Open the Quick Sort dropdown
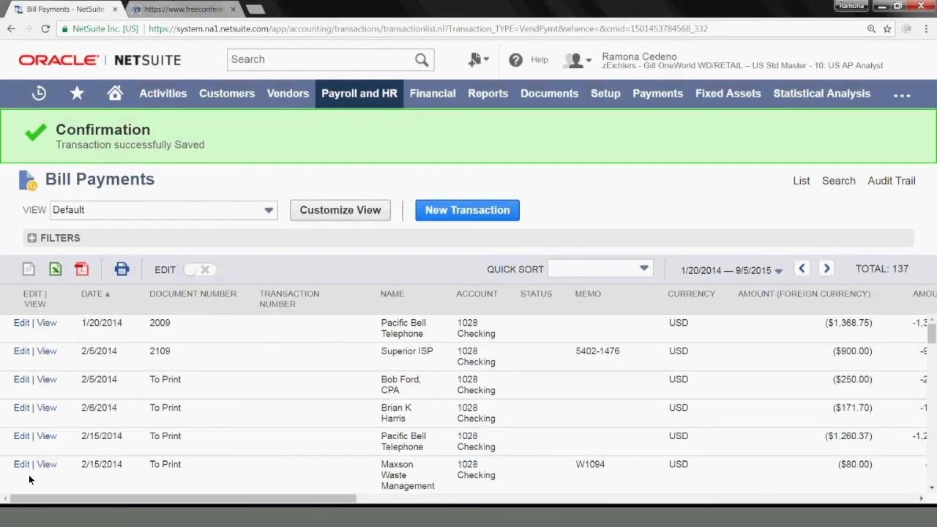Screen dimensions: 937x527 tap(600, 269)
